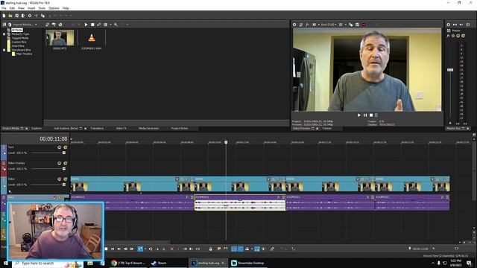The height and width of the screenshot is (268, 477).
Task: Switch to the Media Generator tab
Action: pos(148,129)
